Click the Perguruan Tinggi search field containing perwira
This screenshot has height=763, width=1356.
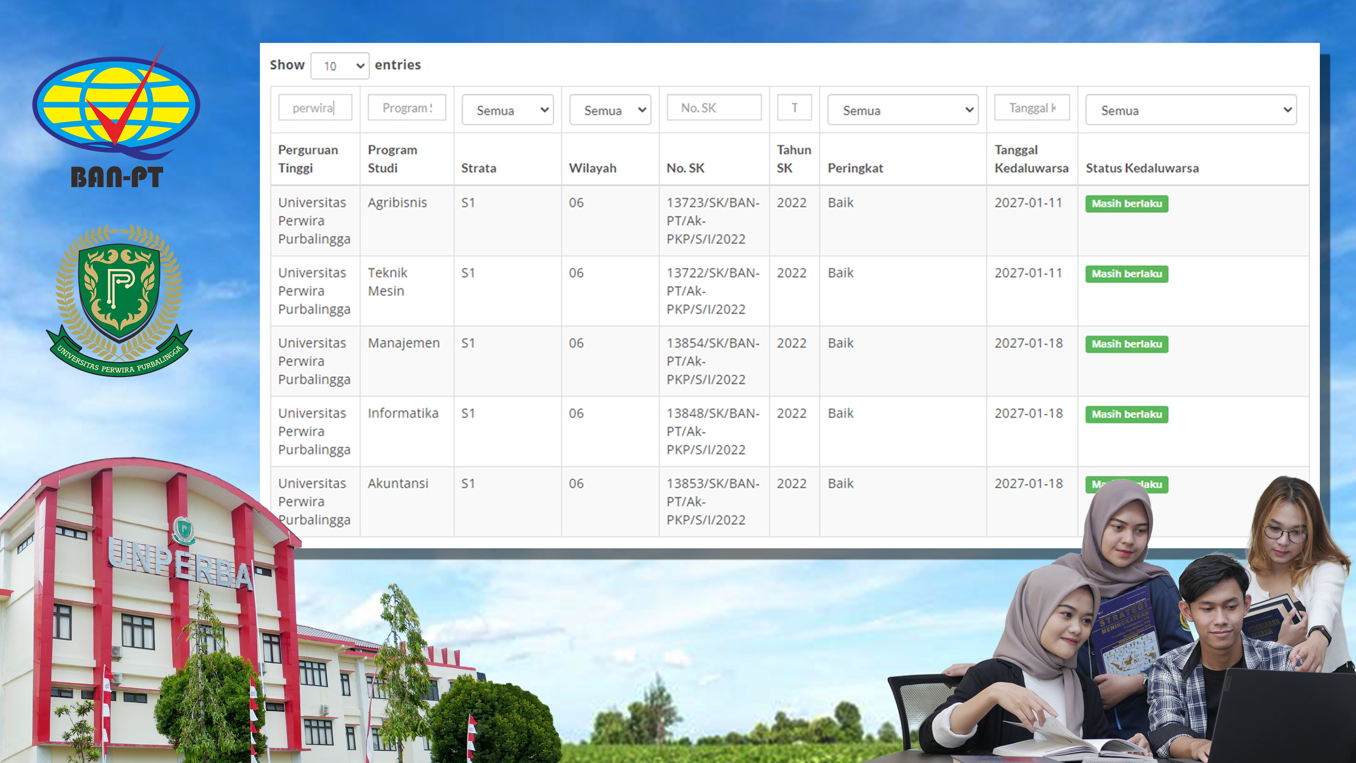[x=315, y=108]
